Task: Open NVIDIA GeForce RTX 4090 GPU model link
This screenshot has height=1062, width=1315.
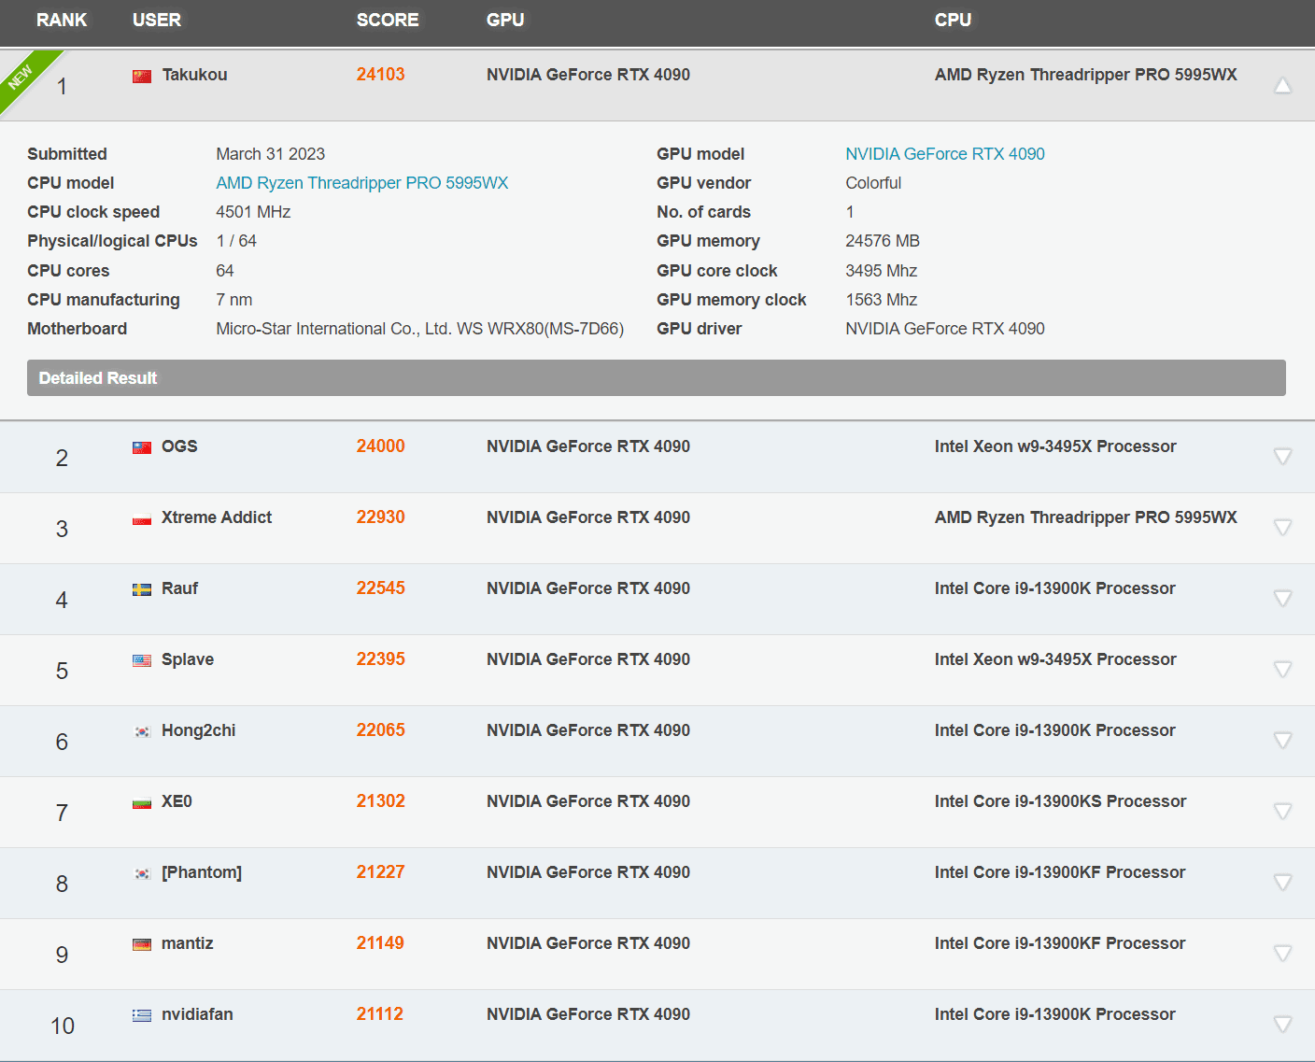Action: pyautogui.click(x=945, y=154)
